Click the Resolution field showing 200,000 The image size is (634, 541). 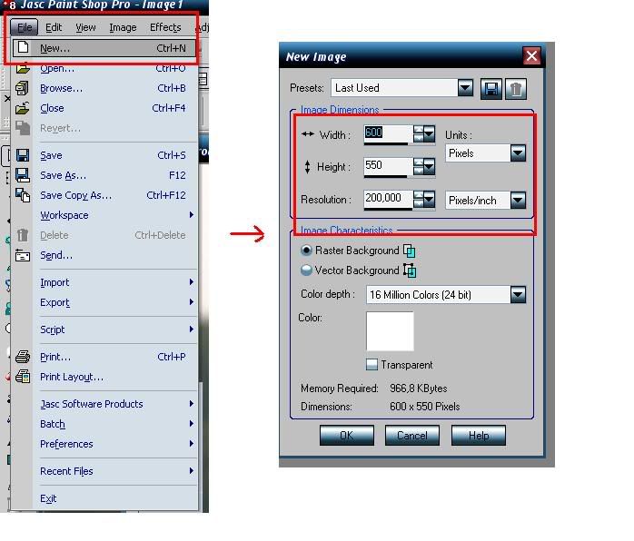click(x=388, y=199)
